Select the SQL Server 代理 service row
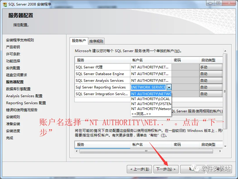The width and height of the screenshot is (238, 179). 102,67
